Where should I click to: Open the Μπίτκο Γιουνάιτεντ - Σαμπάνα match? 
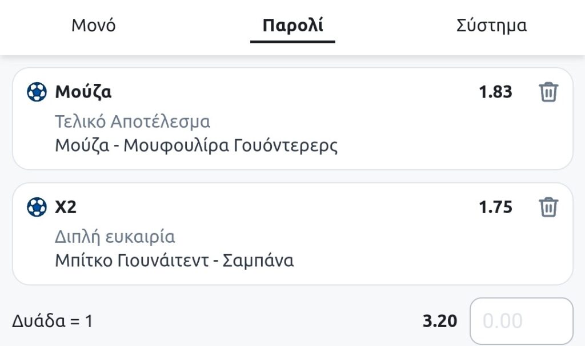click(174, 260)
